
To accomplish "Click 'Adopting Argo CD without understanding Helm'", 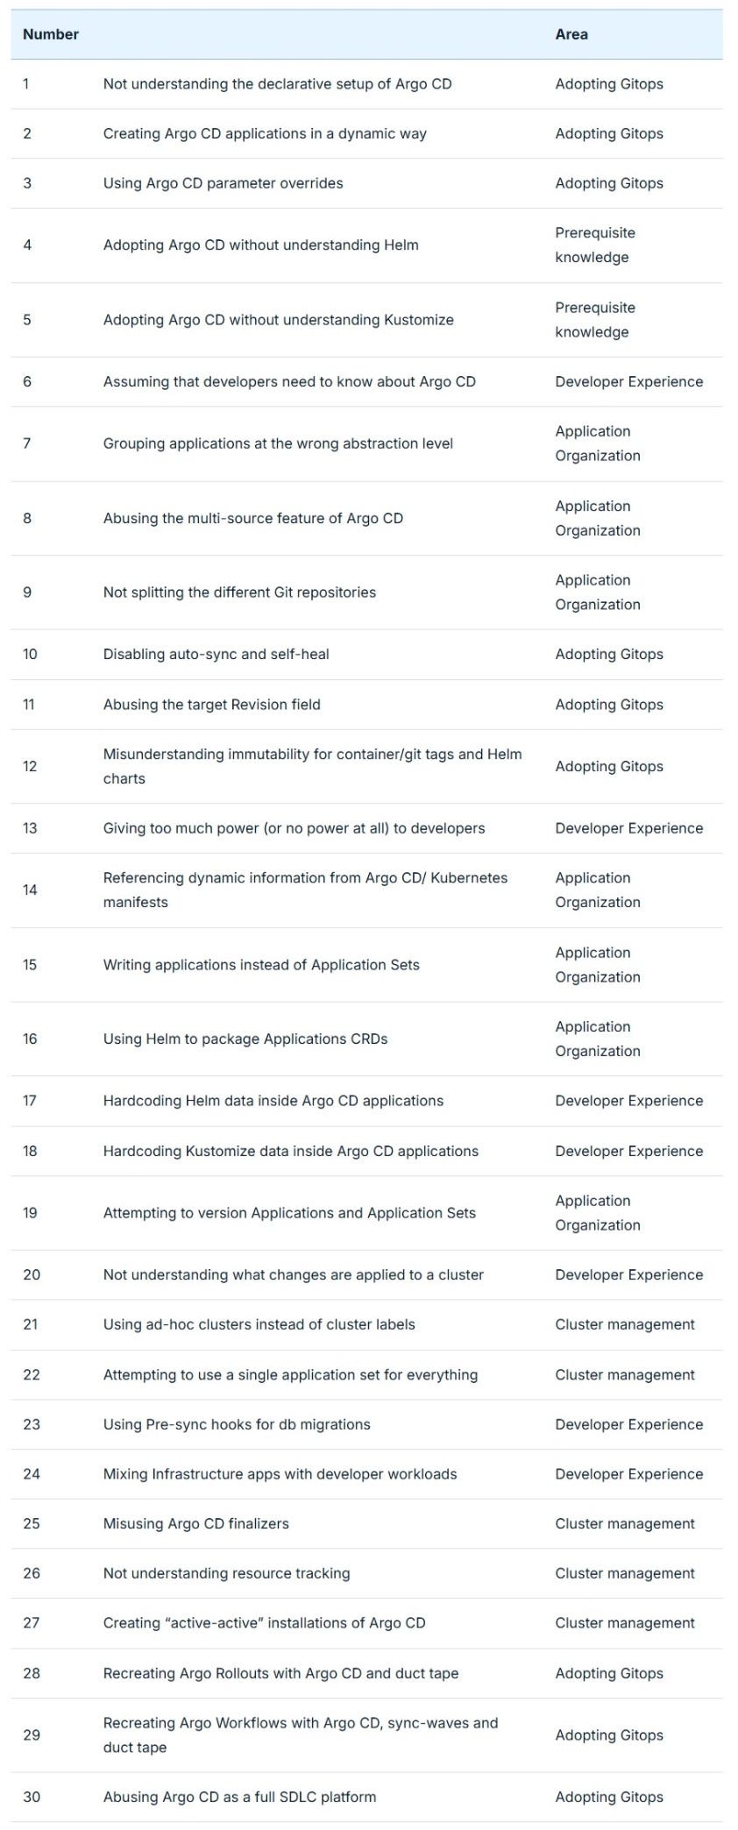I will click(260, 245).
